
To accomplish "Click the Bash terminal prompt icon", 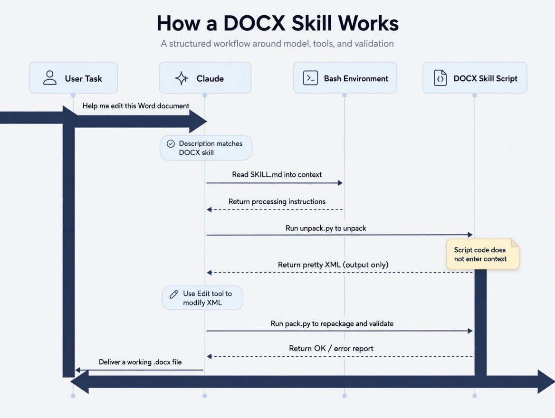I will point(310,78).
